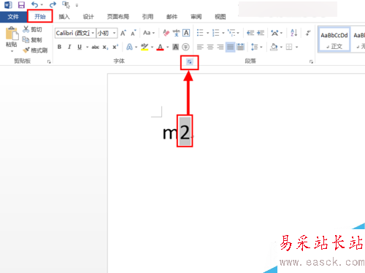Open clipboard pane launcher in 剪贴板 group
Screen dimensions: 365x273
click(x=49, y=62)
